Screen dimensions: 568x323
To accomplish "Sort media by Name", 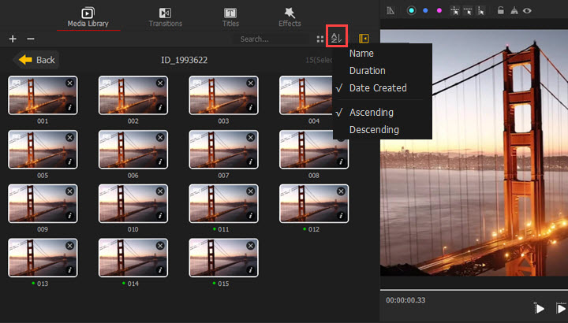I will point(361,53).
